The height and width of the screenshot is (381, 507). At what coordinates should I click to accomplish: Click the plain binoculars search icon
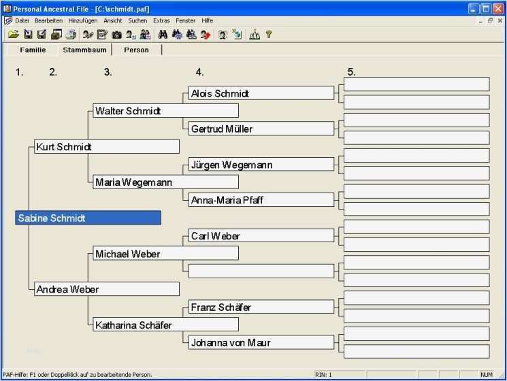coord(163,34)
